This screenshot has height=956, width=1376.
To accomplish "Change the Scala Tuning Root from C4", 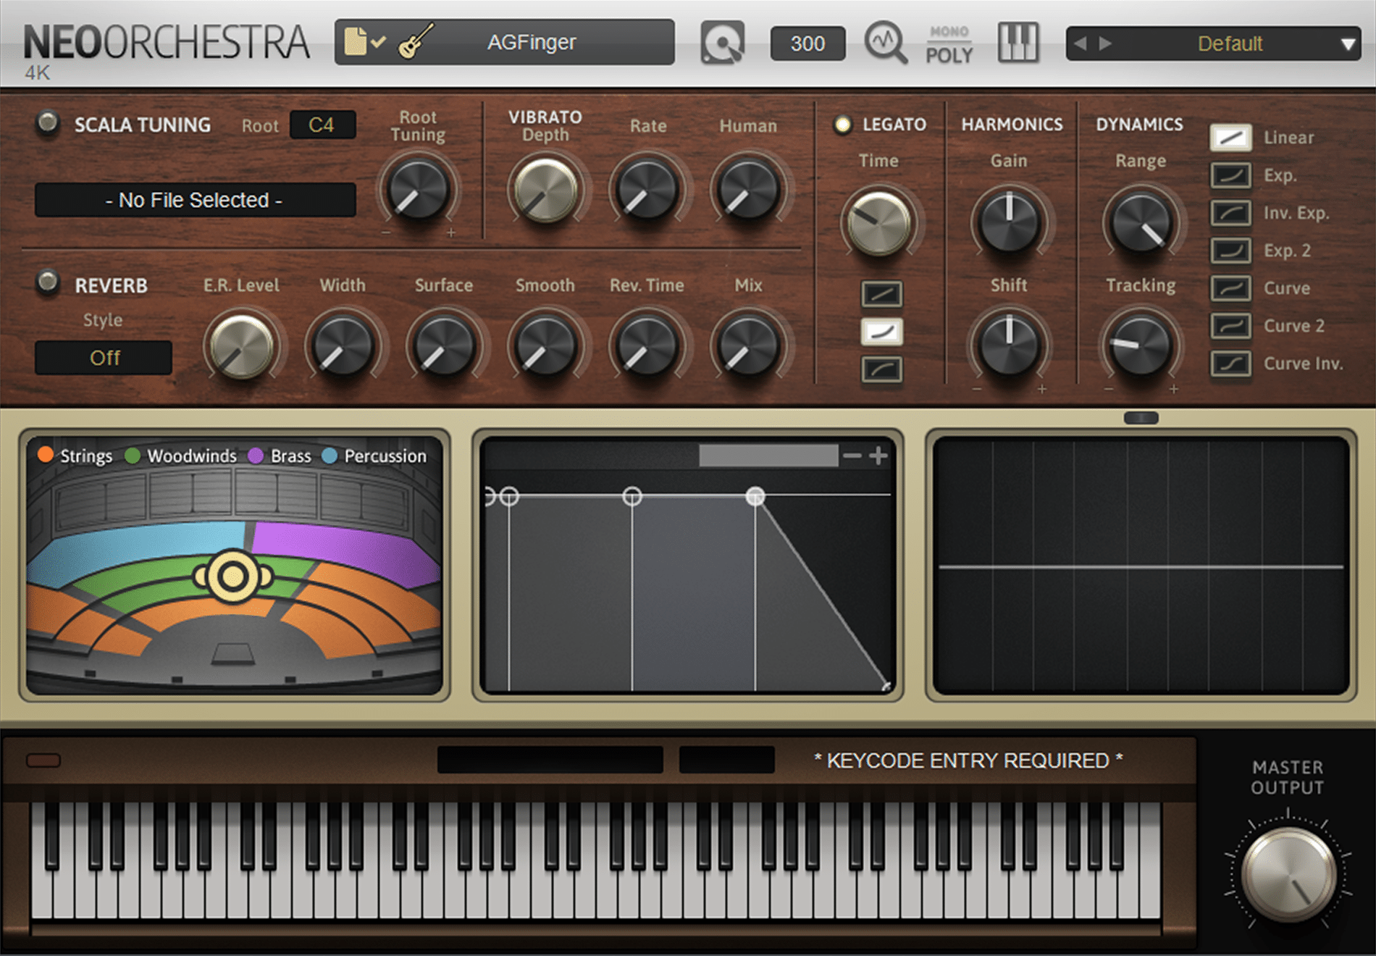I will (322, 124).
